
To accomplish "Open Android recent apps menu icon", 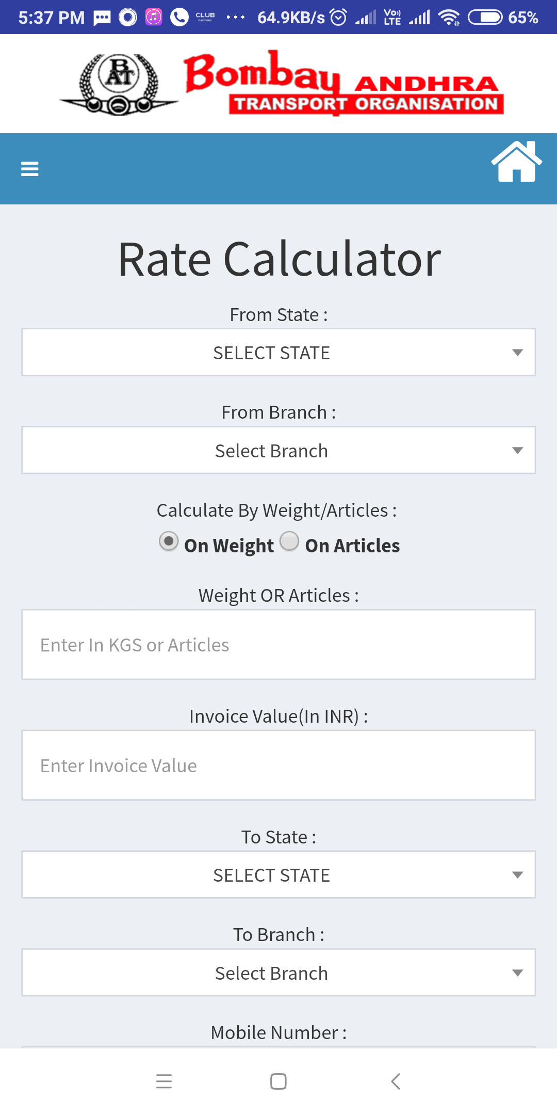I will click(x=164, y=1081).
